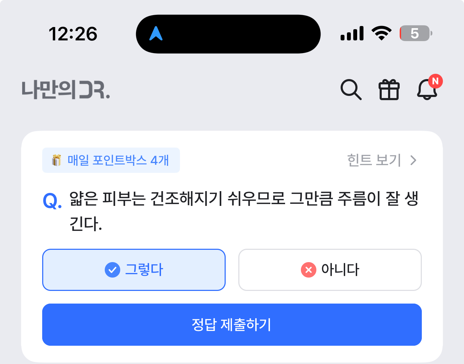
Task: Select the 아니다 answer option
Action: pos(330,270)
